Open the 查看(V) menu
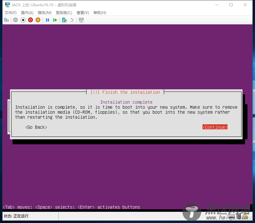This screenshot has width=255, height=223. pos(83,13)
